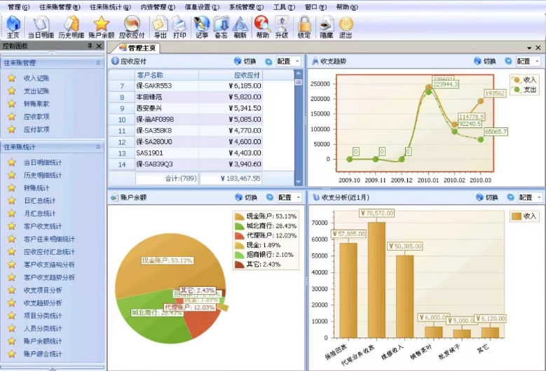Open the 往来账统计 menu

pyautogui.click(x=110, y=7)
